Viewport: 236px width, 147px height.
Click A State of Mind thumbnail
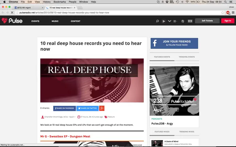(x=157, y=143)
